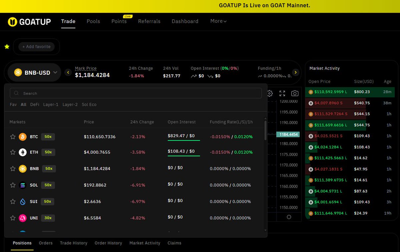This screenshot has height=252, width=400.
Task: Expand the More navigation menu
Action: point(218,21)
